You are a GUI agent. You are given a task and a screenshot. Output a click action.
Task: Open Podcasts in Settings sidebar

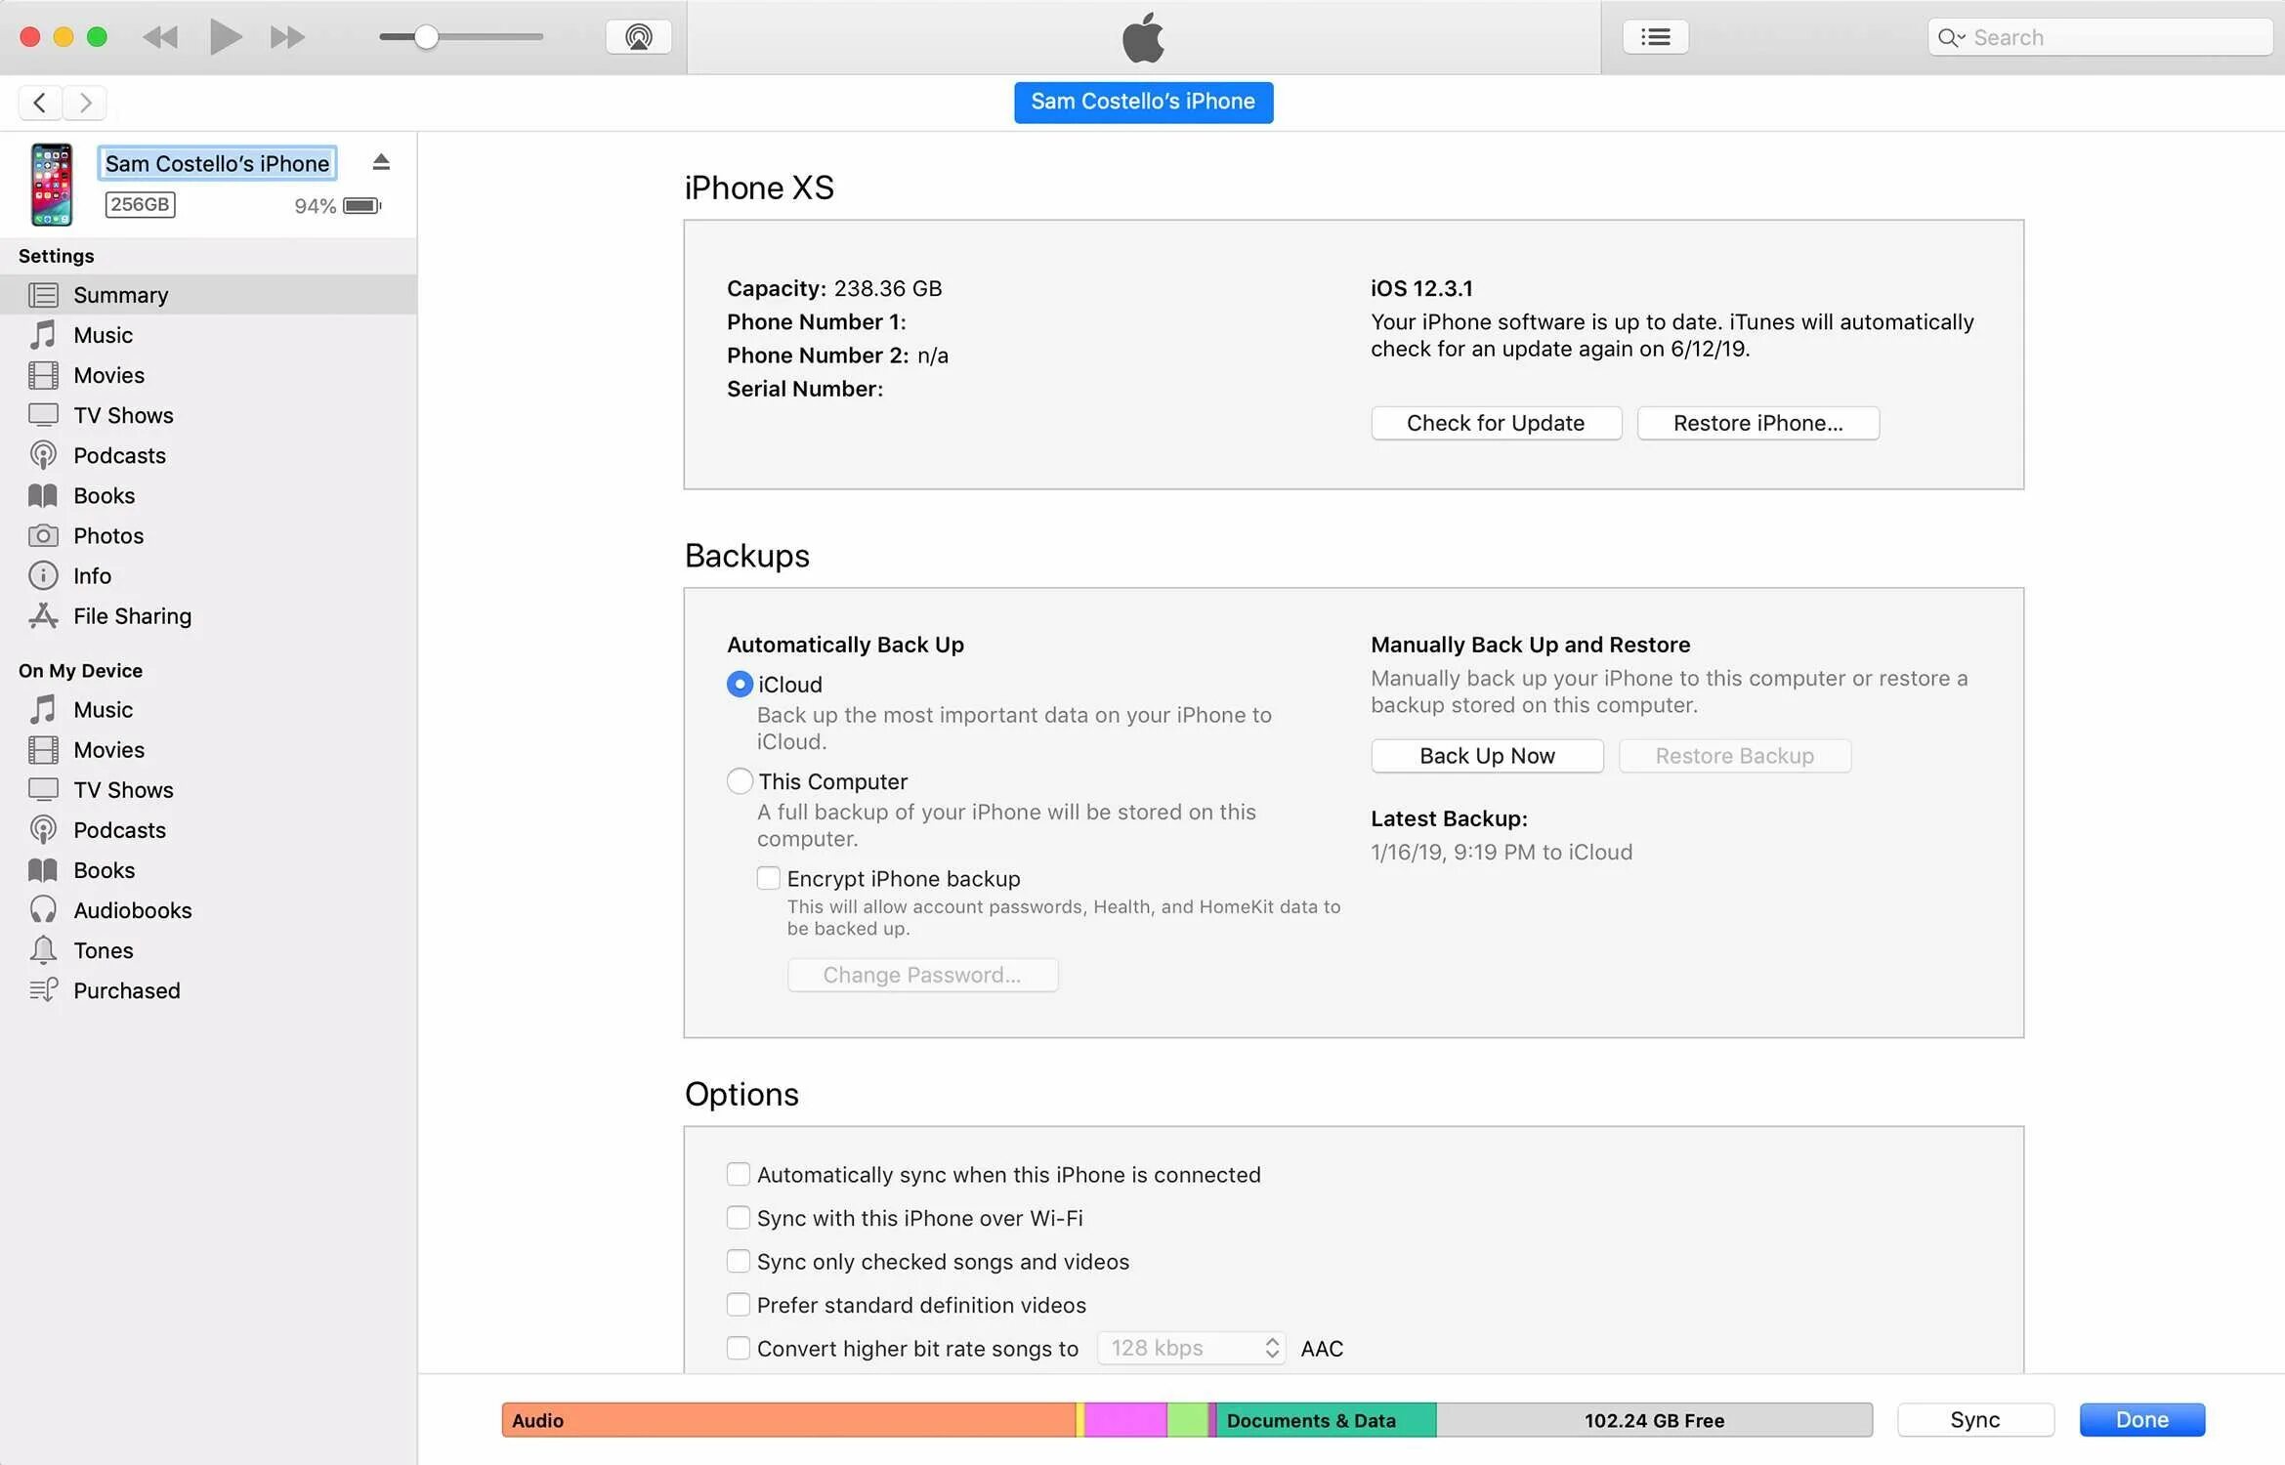[119, 455]
